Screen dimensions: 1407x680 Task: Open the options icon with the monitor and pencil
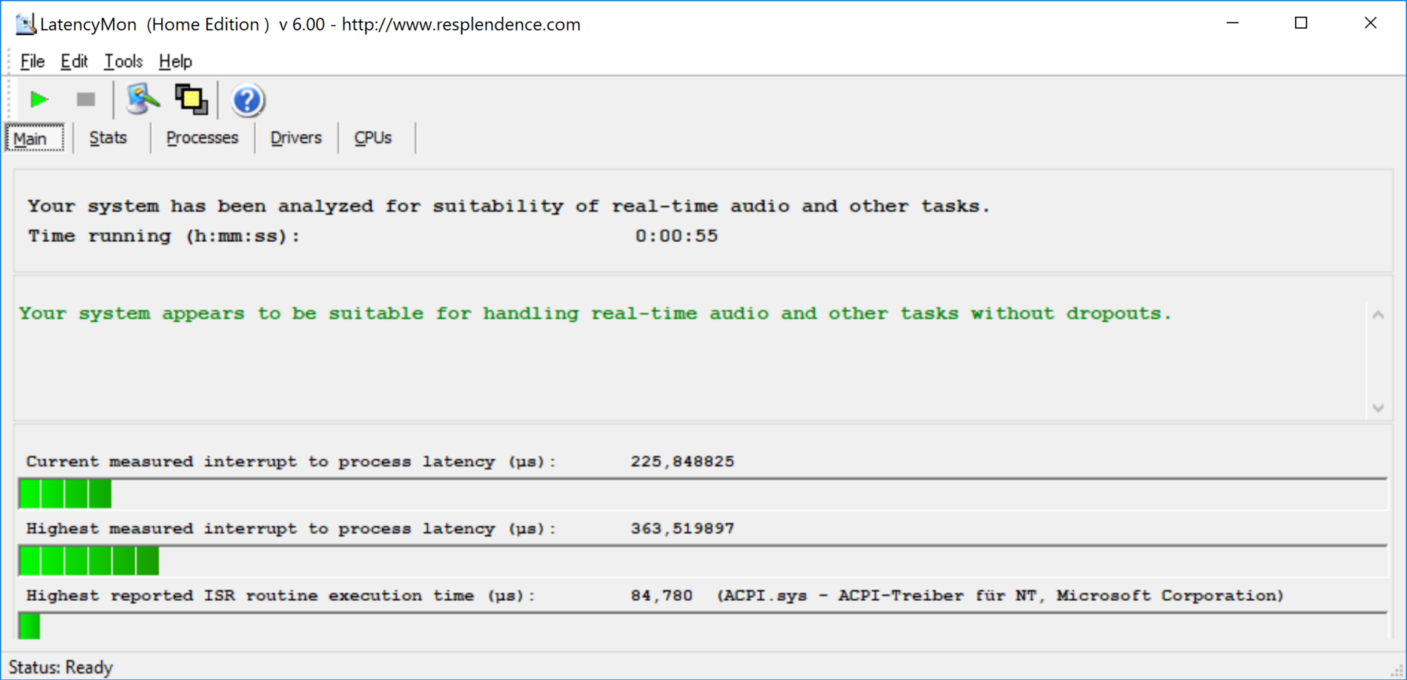tap(143, 99)
